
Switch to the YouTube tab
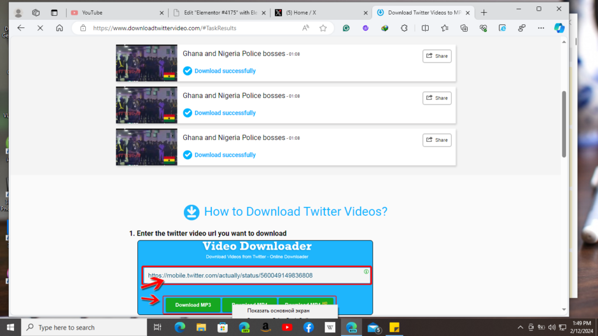116,12
